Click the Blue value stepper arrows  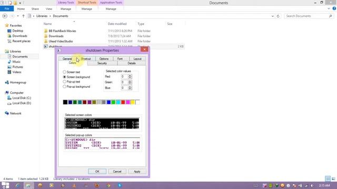130,88
